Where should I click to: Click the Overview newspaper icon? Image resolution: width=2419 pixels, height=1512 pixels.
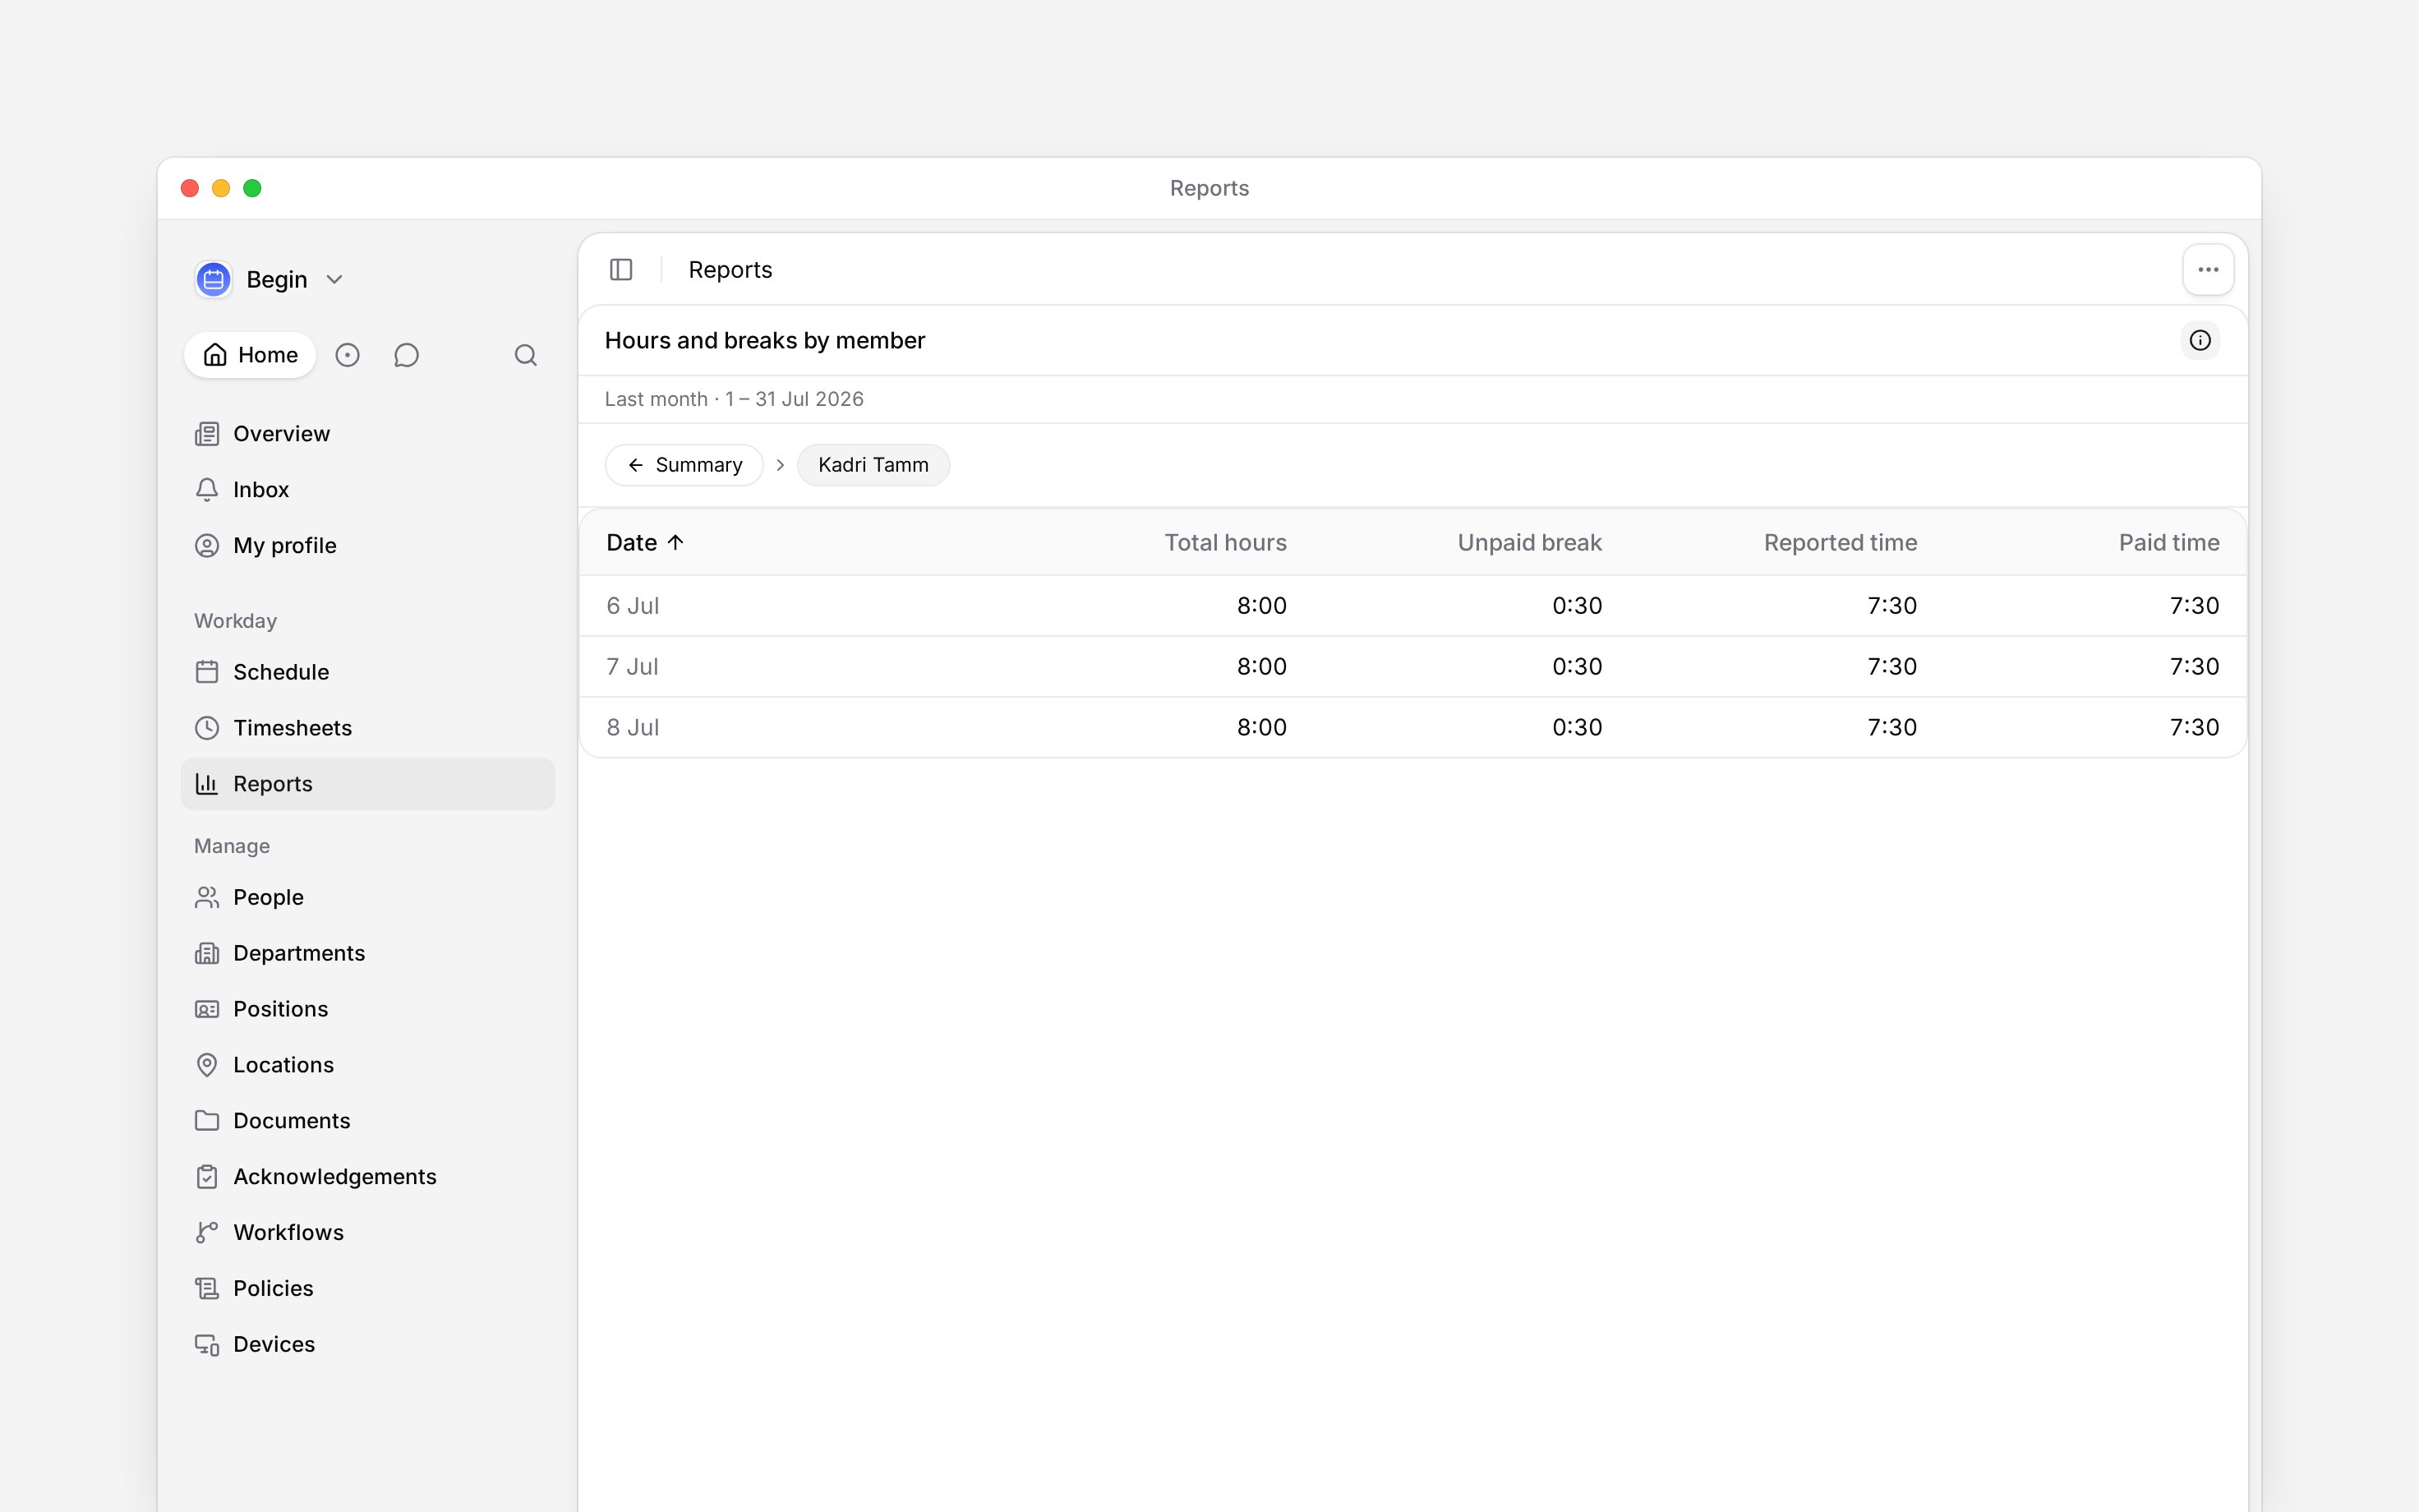[207, 434]
